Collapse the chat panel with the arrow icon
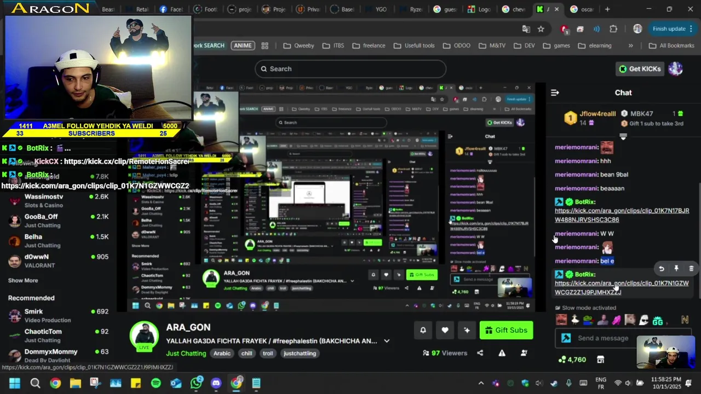Screen dimensions: 701x394 (x=555, y=92)
